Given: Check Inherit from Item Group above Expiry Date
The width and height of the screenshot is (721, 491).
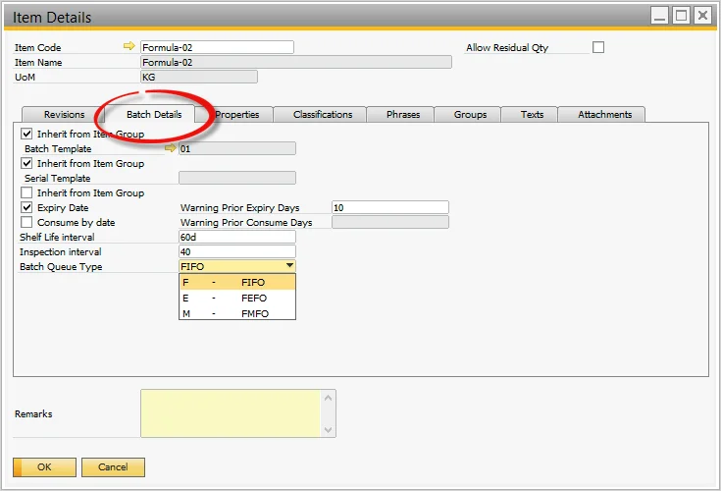Looking at the screenshot, I should [26, 192].
